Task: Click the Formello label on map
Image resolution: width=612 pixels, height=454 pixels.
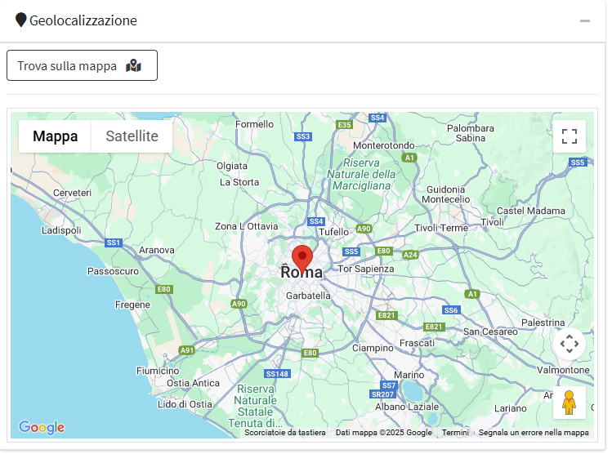Action: click(x=254, y=124)
